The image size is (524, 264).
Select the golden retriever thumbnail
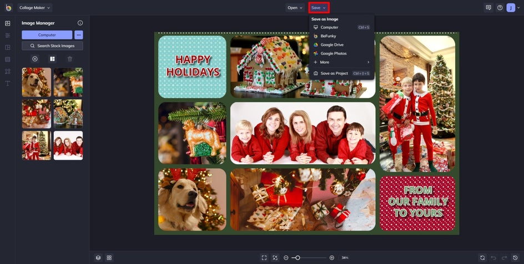[37, 82]
